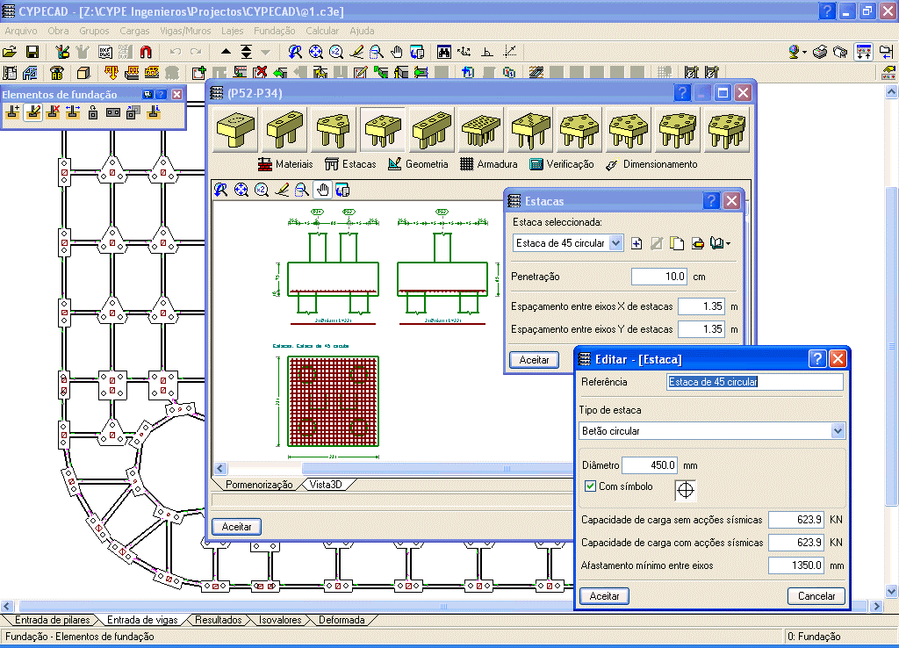Click padlock icon in Elementos de fundação

(93, 112)
